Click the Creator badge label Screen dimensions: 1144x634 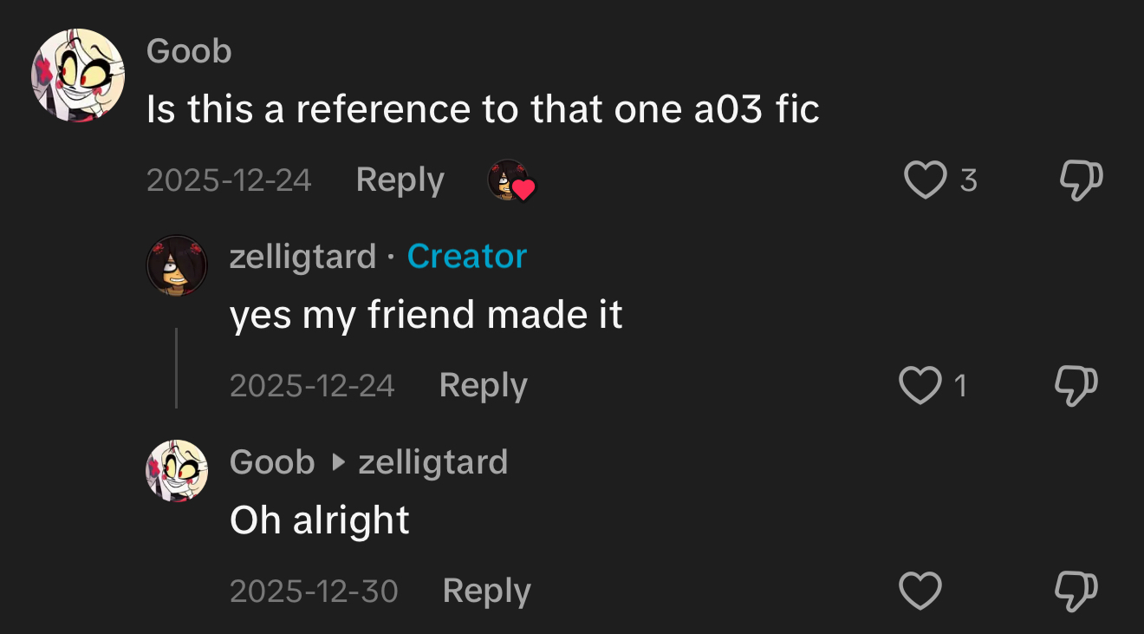pos(466,257)
